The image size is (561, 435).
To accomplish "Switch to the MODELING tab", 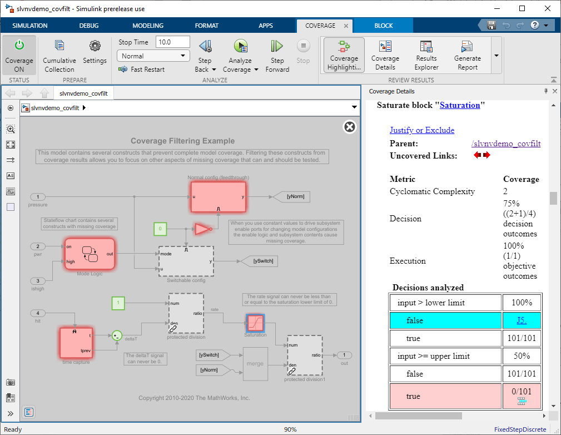I will click(148, 26).
